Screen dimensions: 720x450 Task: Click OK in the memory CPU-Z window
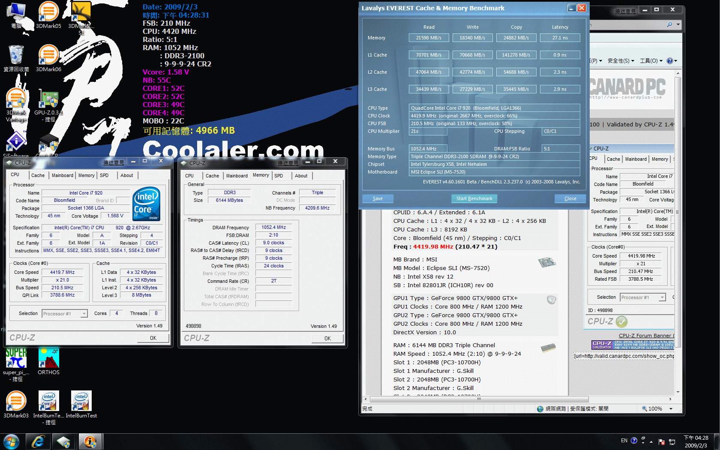point(327,339)
